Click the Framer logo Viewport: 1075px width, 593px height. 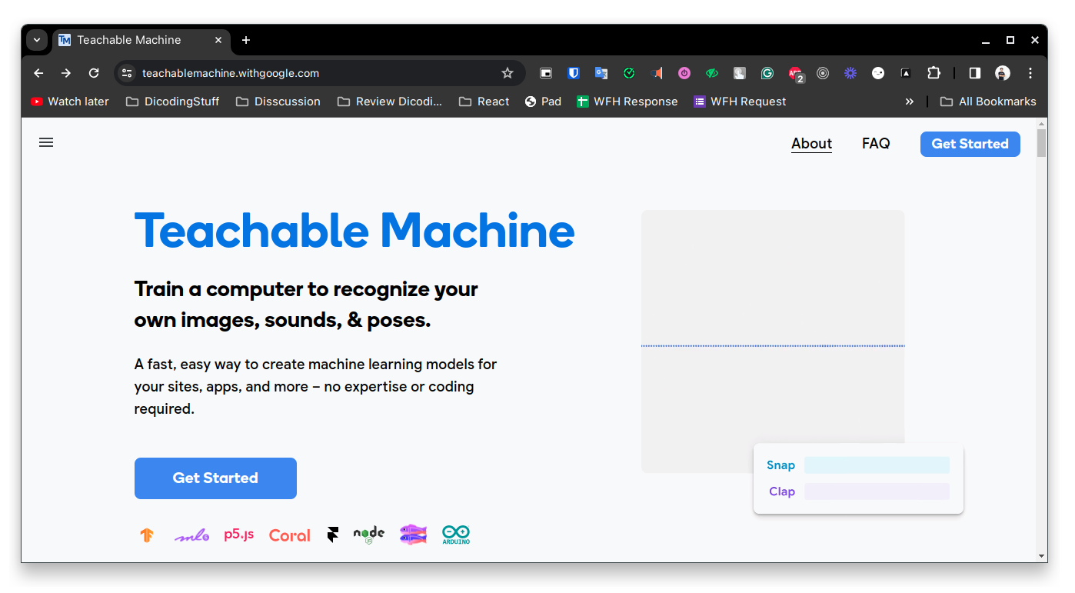(332, 535)
